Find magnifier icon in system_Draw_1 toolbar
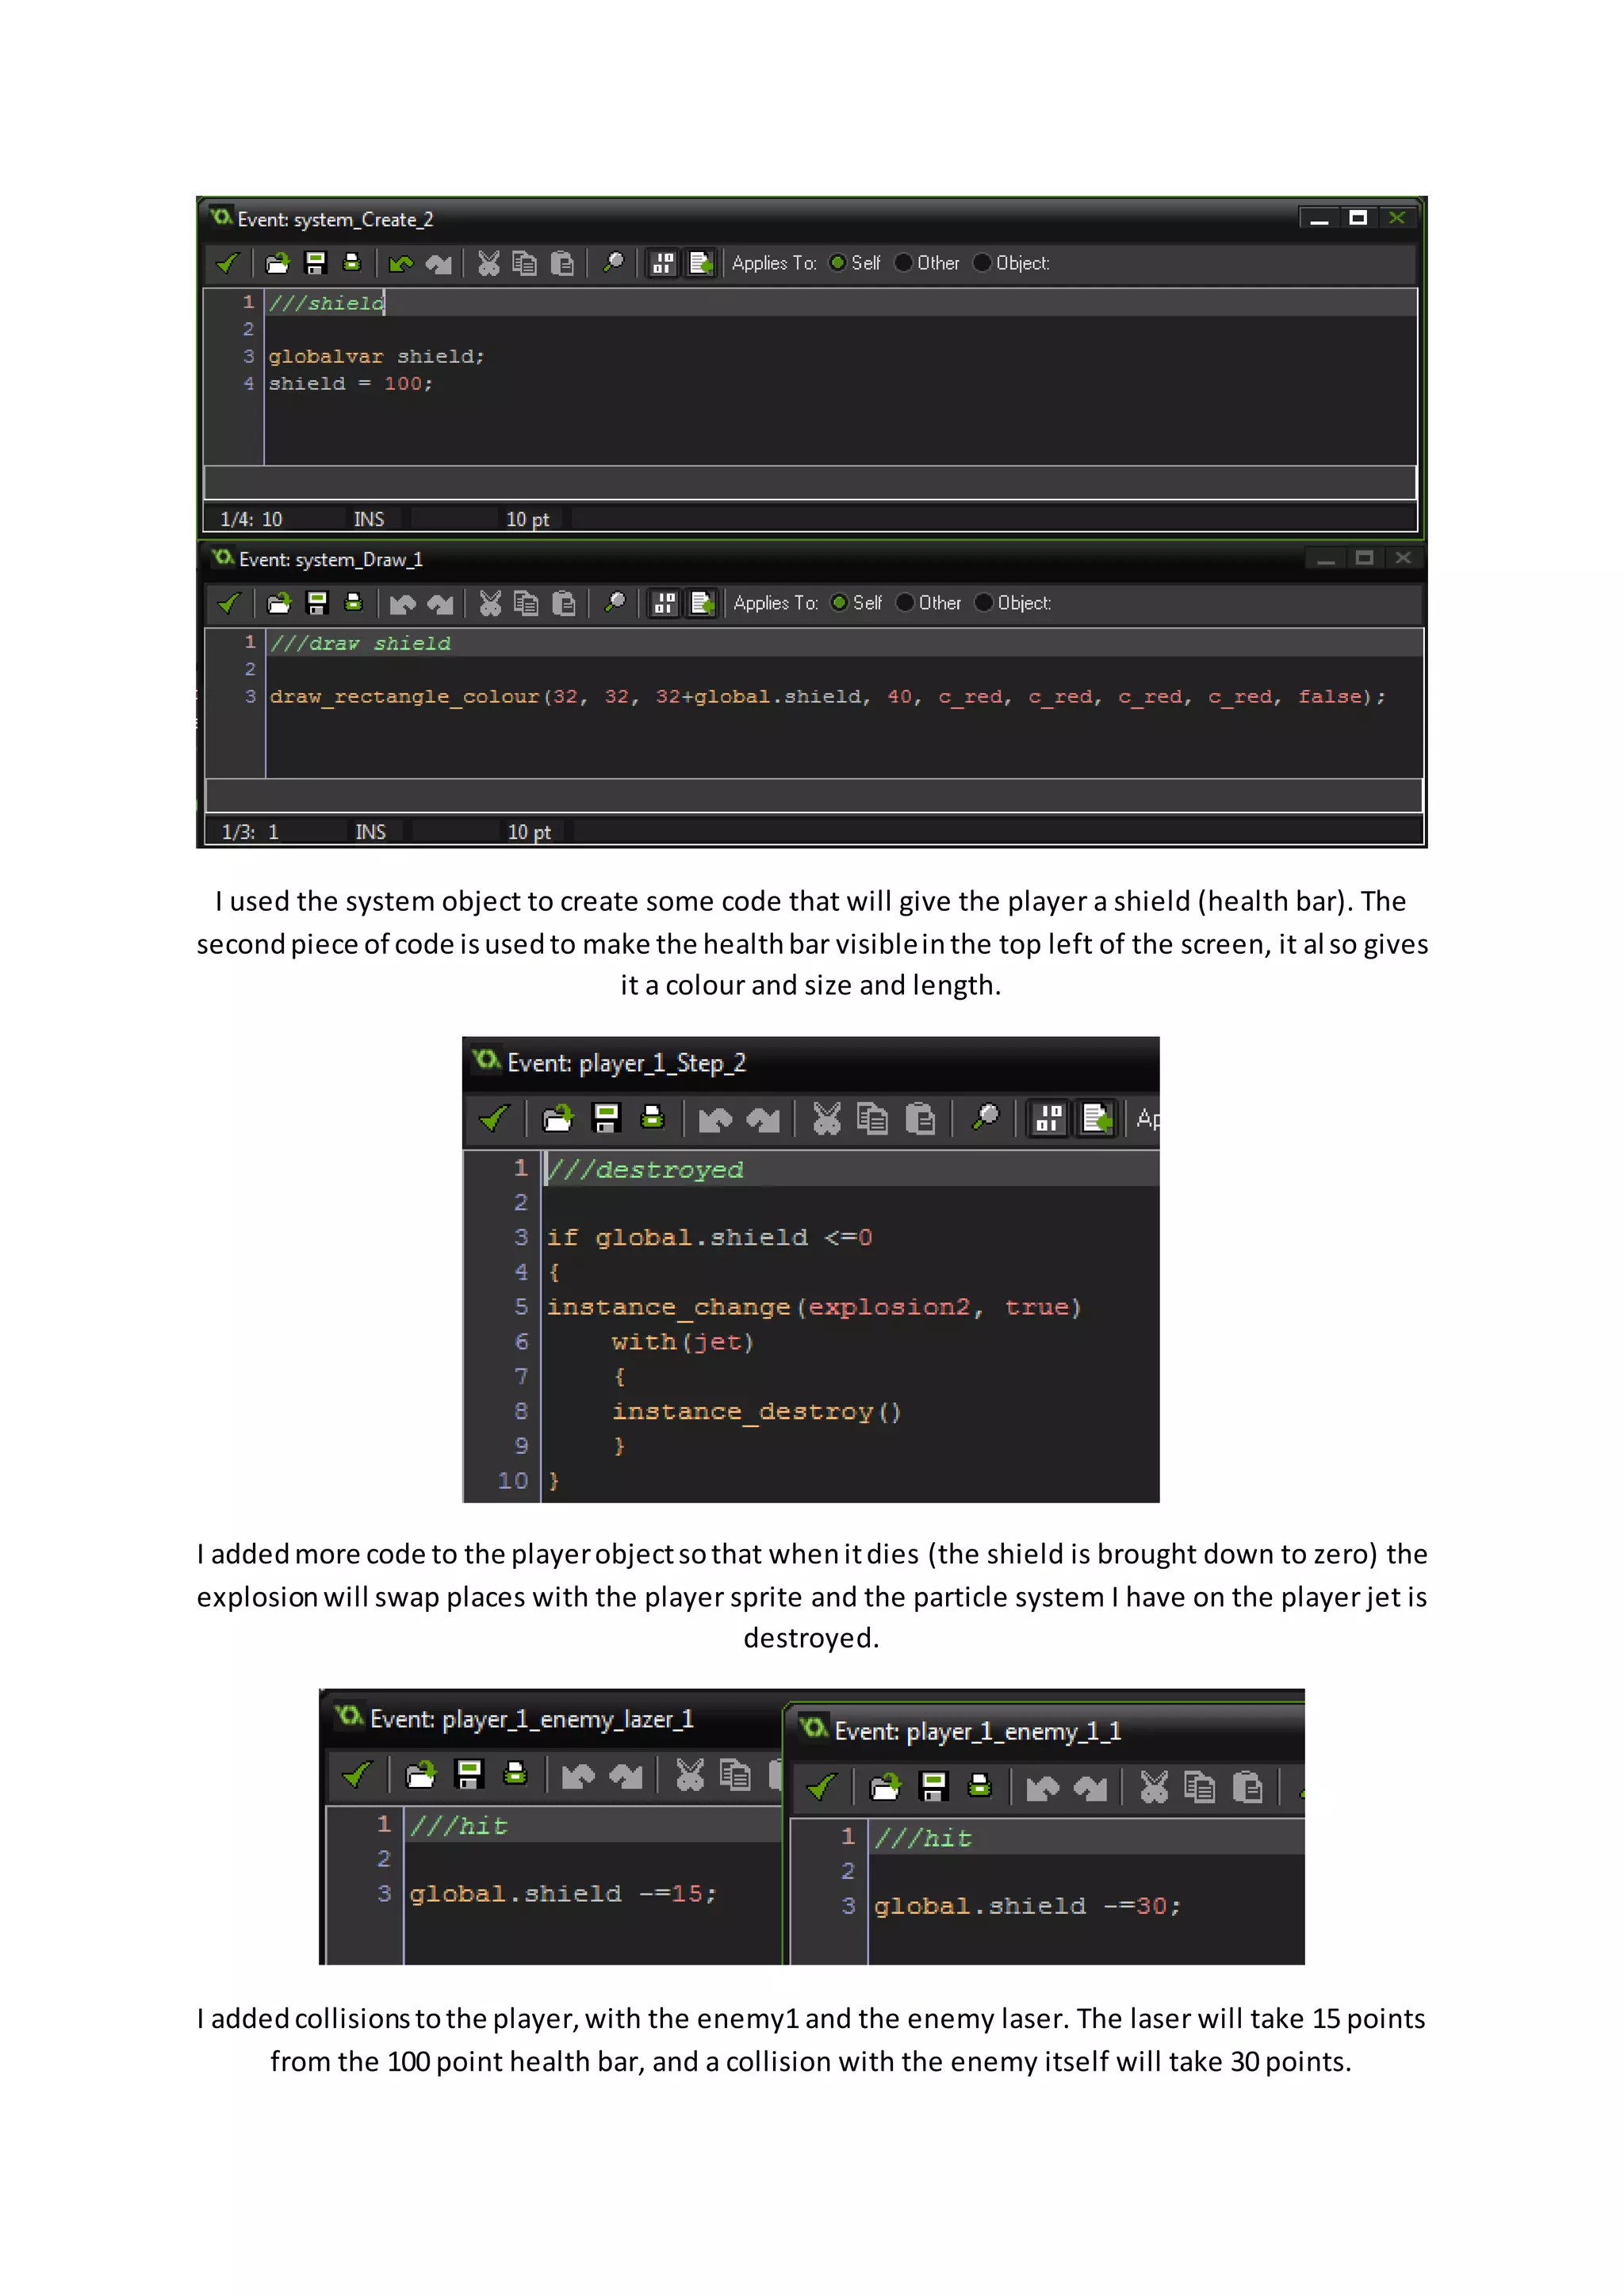The height and width of the screenshot is (2296, 1624). coord(615,603)
